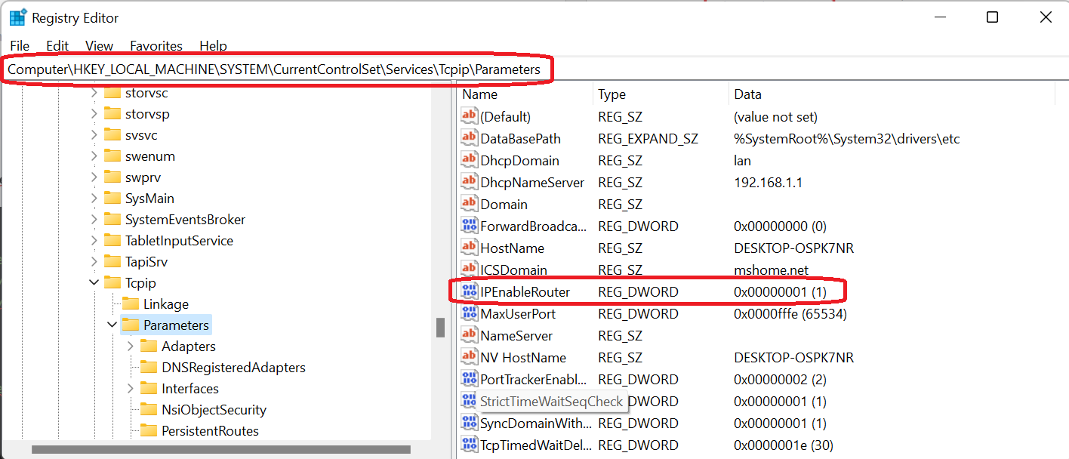Select the TabletInputService folder icon
The image size is (1069, 459).
112,241
